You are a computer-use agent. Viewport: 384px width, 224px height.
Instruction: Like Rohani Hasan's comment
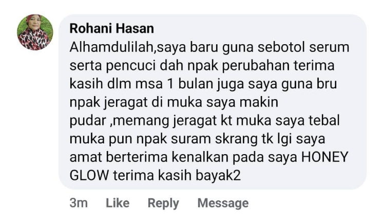pos(118,203)
